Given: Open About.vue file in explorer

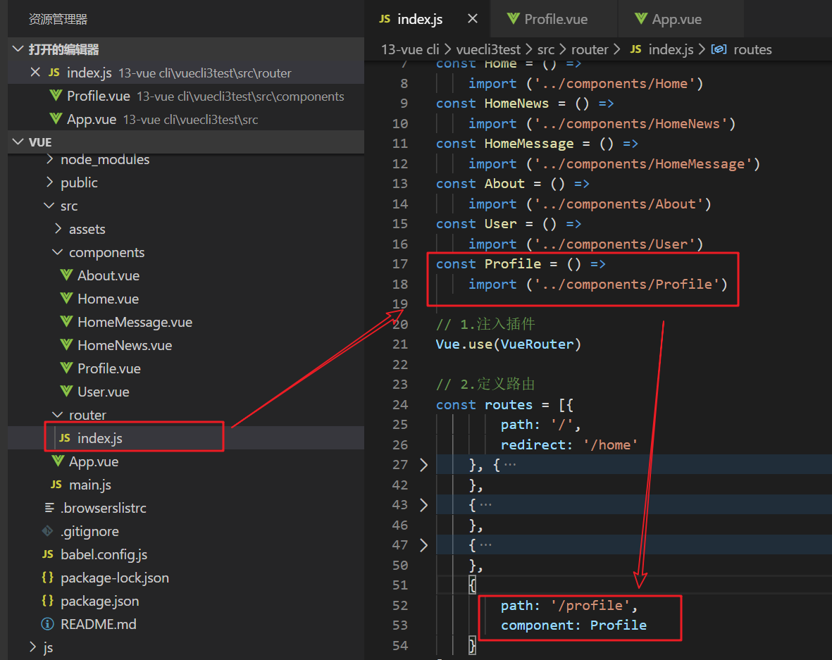Looking at the screenshot, I should [108, 275].
